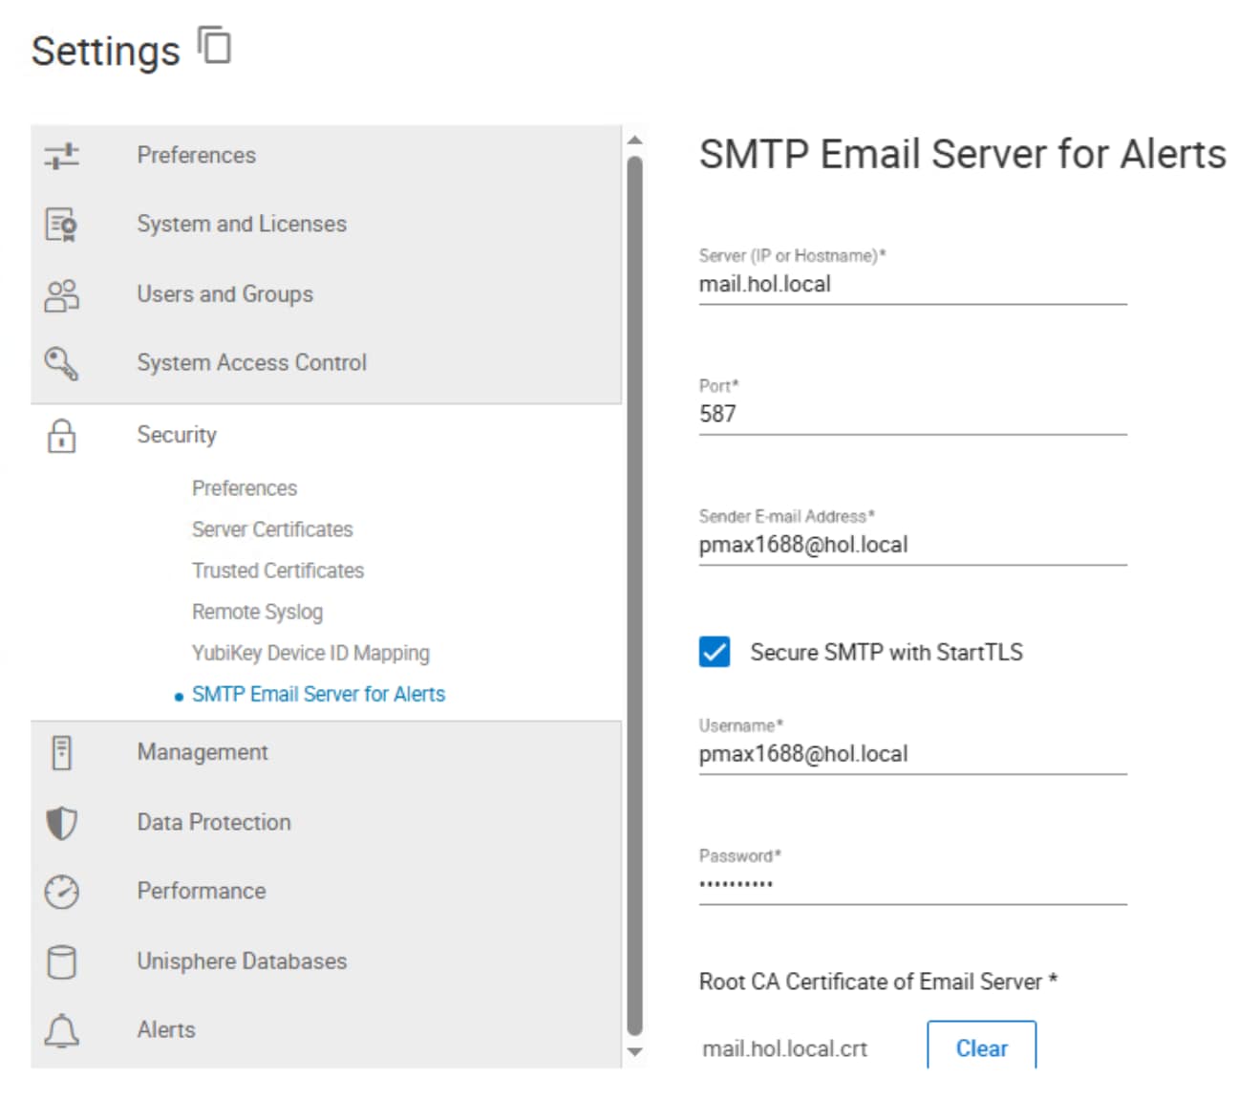This screenshot has width=1239, height=1101.
Task: Select YubiKey Device ID Mapping
Action: tap(310, 653)
